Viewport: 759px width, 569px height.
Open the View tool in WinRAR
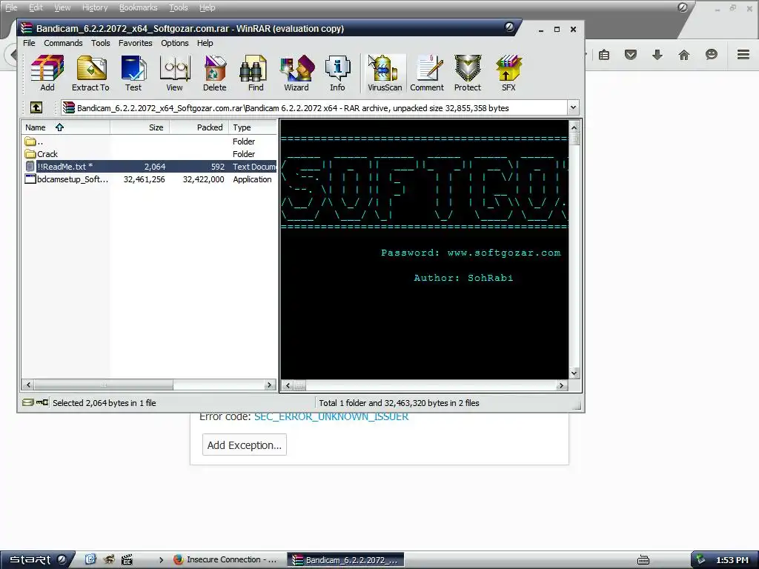point(174,73)
